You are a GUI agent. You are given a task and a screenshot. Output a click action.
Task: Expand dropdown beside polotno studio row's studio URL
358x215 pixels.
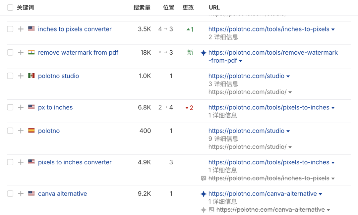click(288, 76)
